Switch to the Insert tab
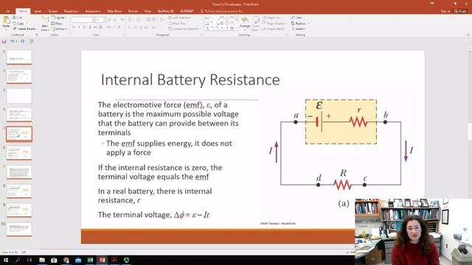472x265 pixels. pyautogui.click(x=38, y=11)
